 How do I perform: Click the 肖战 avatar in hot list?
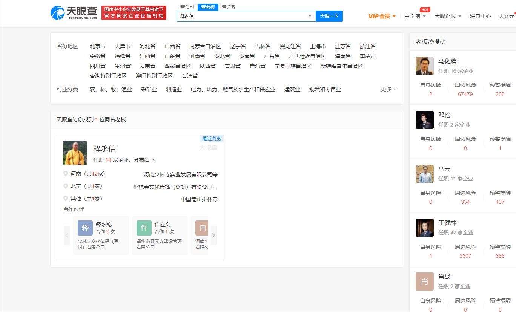pos(425,281)
